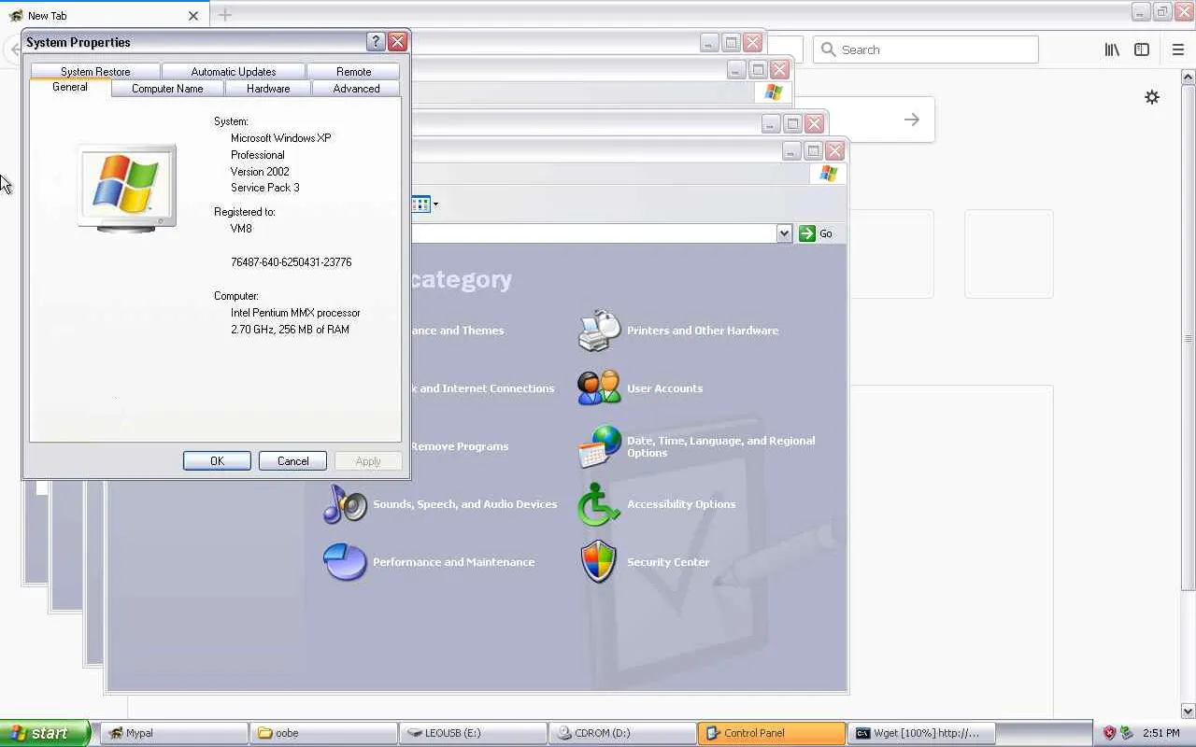Select the New Tab browser tab
The height and width of the screenshot is (747, 1196).
tap(103, 16)
